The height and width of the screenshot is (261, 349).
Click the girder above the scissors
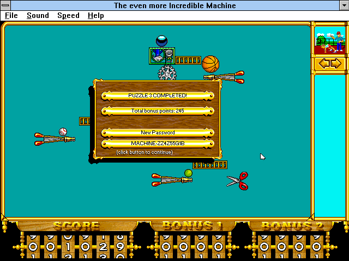coord(210,165)
